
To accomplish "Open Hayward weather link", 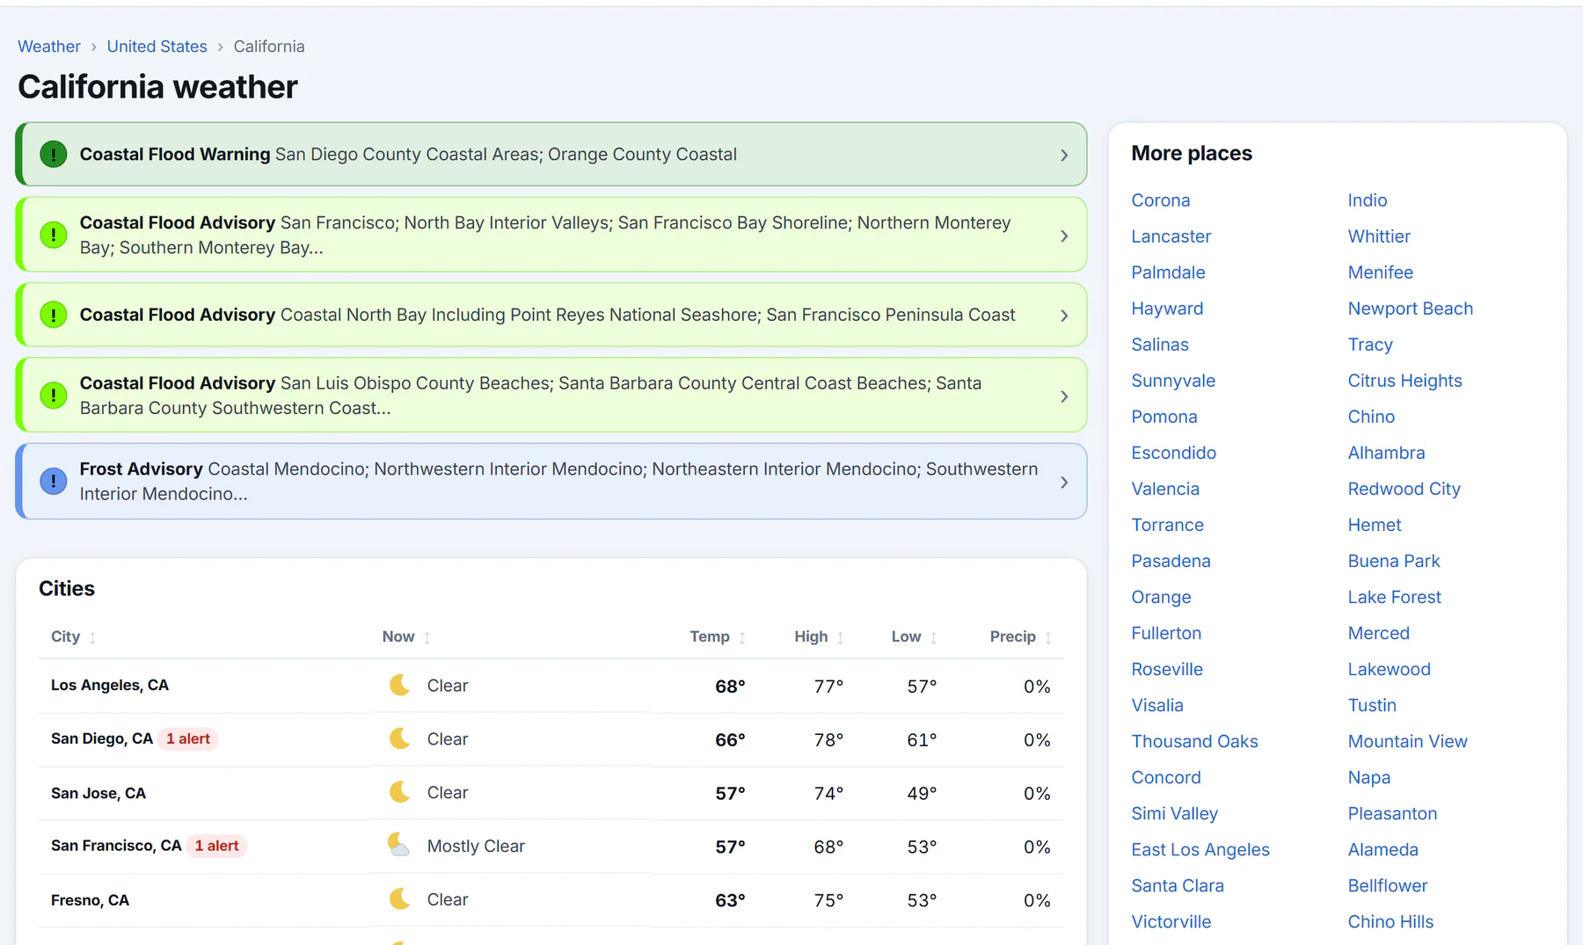I will click(1167, 309).
